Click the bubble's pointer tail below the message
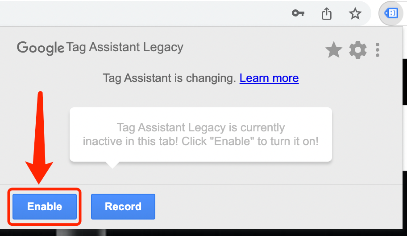407x236 pixels. click(112, 165)
